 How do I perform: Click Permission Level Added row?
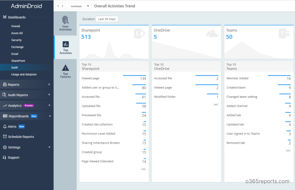click(114, 134)
